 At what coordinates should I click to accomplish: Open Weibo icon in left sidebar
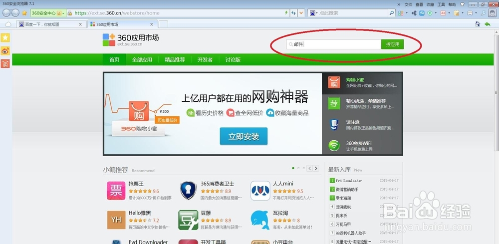coord(5,50)
